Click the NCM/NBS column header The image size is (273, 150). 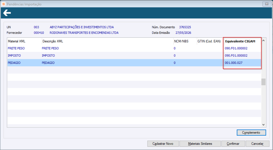pyautogui.click(x=181, y=41)
